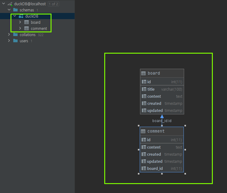This screenshot has height=193, width=227.
Task: Click the created column icon in board diagram
Action: point(144,103)
